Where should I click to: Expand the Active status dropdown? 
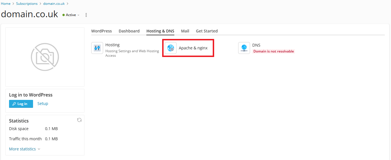pos(71,15)
